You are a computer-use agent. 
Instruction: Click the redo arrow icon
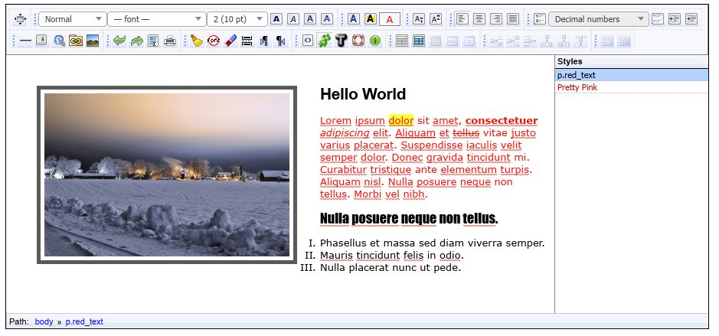tap(136, 41)
